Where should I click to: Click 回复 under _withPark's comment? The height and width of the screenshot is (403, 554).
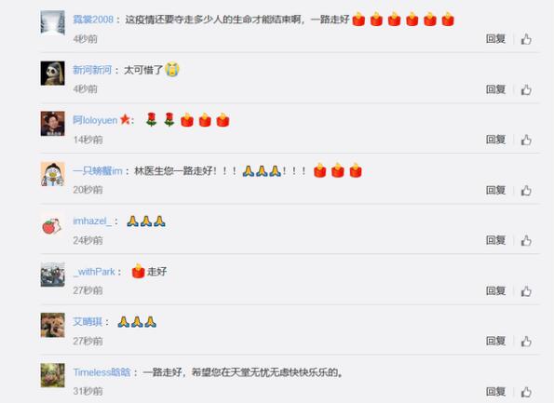(495, 290)
